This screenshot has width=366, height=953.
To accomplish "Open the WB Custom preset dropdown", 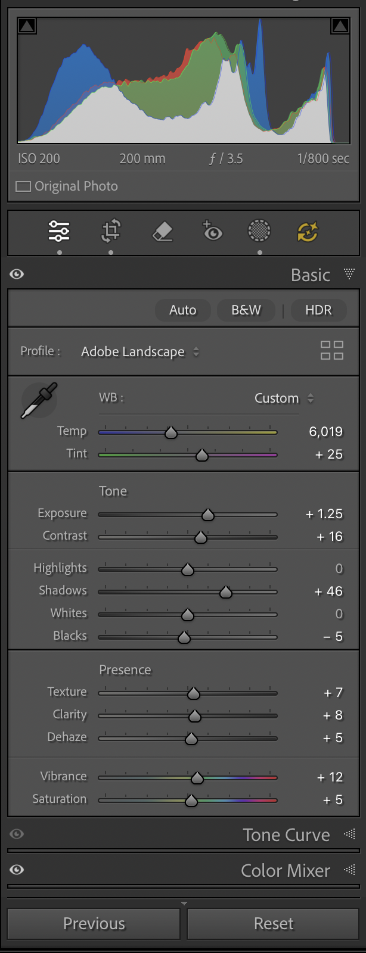I will (x=284, y=398).
